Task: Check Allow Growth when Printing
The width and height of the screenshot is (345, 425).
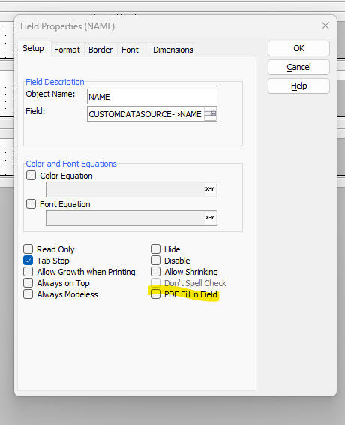Action: tap(28, 272)
